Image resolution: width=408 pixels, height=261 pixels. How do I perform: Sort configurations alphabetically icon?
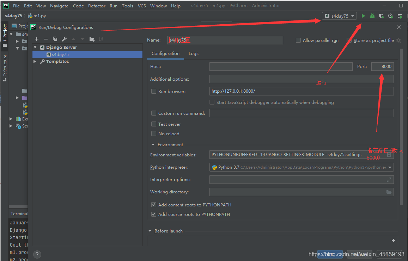[101, 39]
